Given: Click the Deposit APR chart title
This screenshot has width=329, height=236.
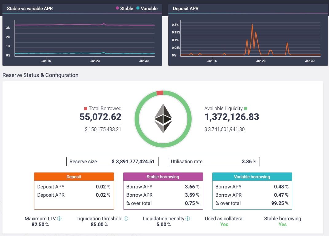Looking at the screenshot, I should (x=186, y=9).
